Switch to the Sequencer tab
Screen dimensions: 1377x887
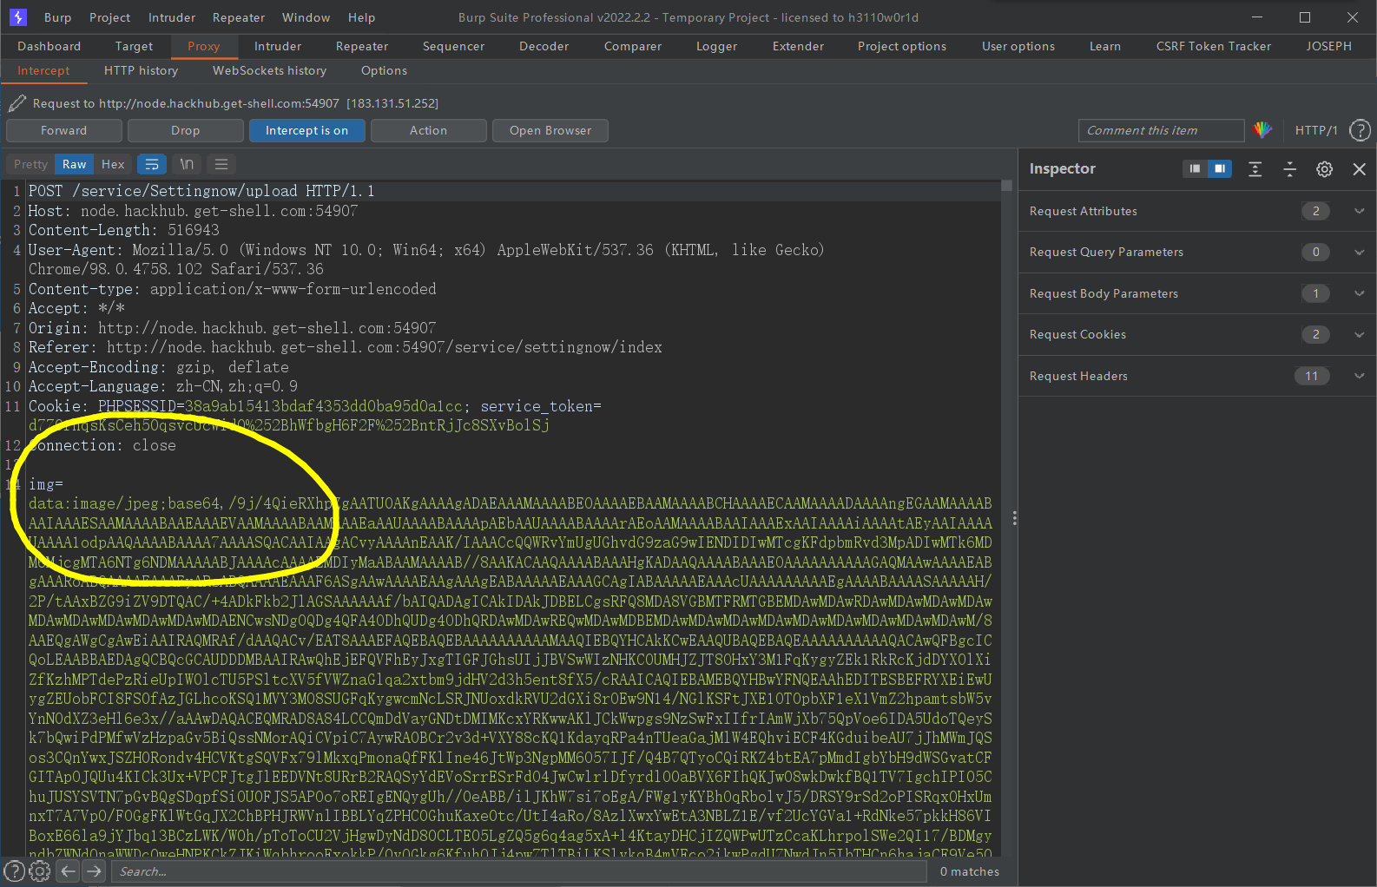(454, 46)
